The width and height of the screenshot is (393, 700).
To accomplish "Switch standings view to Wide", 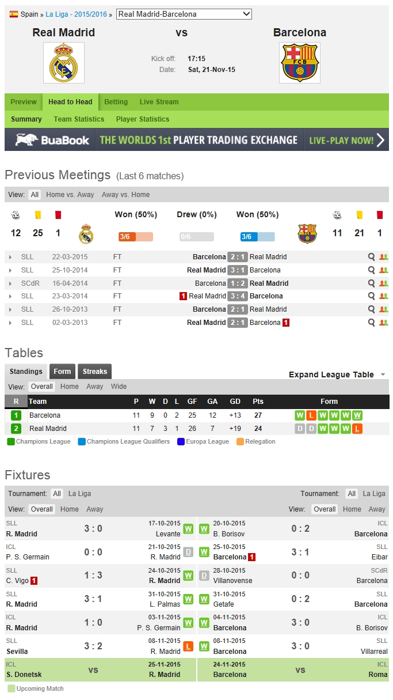I will click(x=119, y=387).
